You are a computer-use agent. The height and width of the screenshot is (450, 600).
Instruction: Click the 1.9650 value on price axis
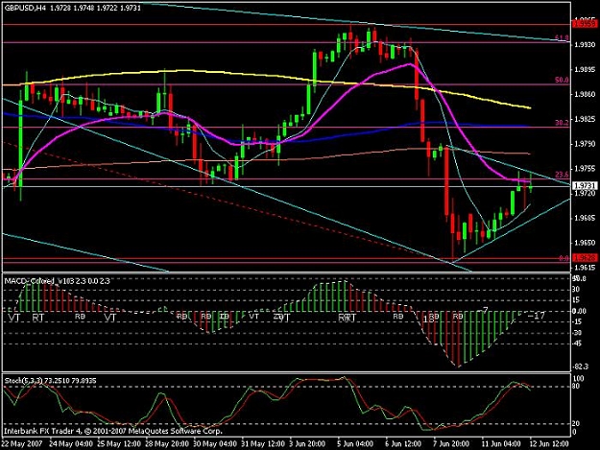point(585,243)
